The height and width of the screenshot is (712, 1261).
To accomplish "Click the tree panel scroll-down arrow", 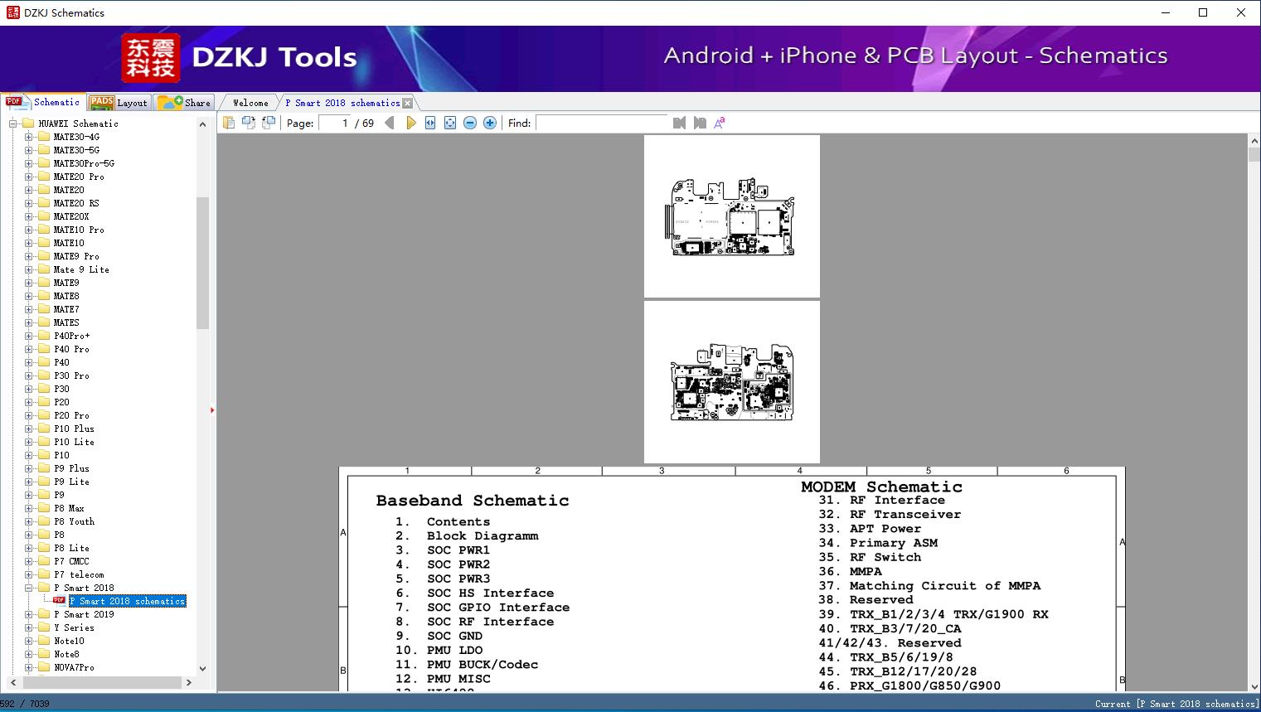I will pyautogui.click(x=202, y=668).
